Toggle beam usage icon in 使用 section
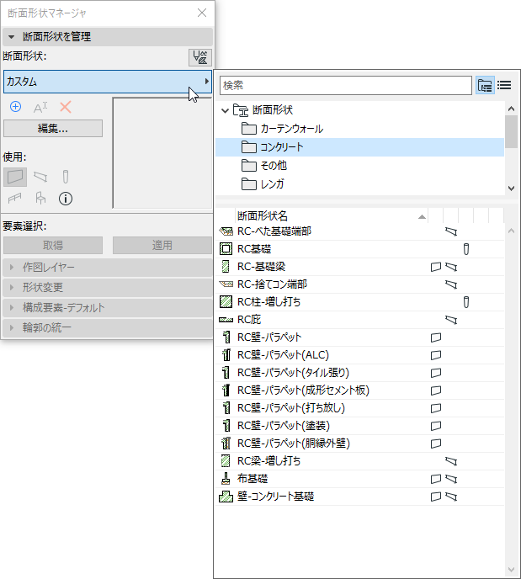The width and height of the screenshot is (521, 579). (40, 177)
